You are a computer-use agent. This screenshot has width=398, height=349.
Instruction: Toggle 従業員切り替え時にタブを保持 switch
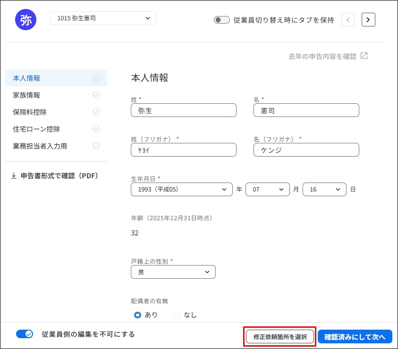(x=221, y=20)
